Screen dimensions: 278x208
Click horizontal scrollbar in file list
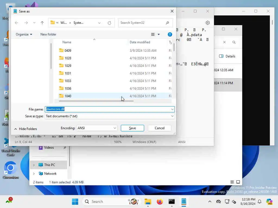(x=96, y=101)
